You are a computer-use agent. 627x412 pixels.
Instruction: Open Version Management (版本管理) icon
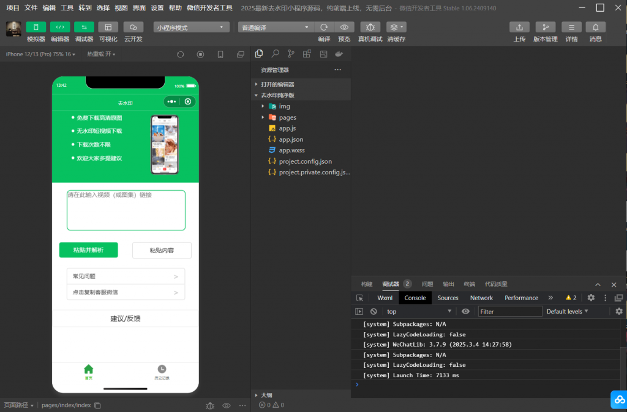545,28
